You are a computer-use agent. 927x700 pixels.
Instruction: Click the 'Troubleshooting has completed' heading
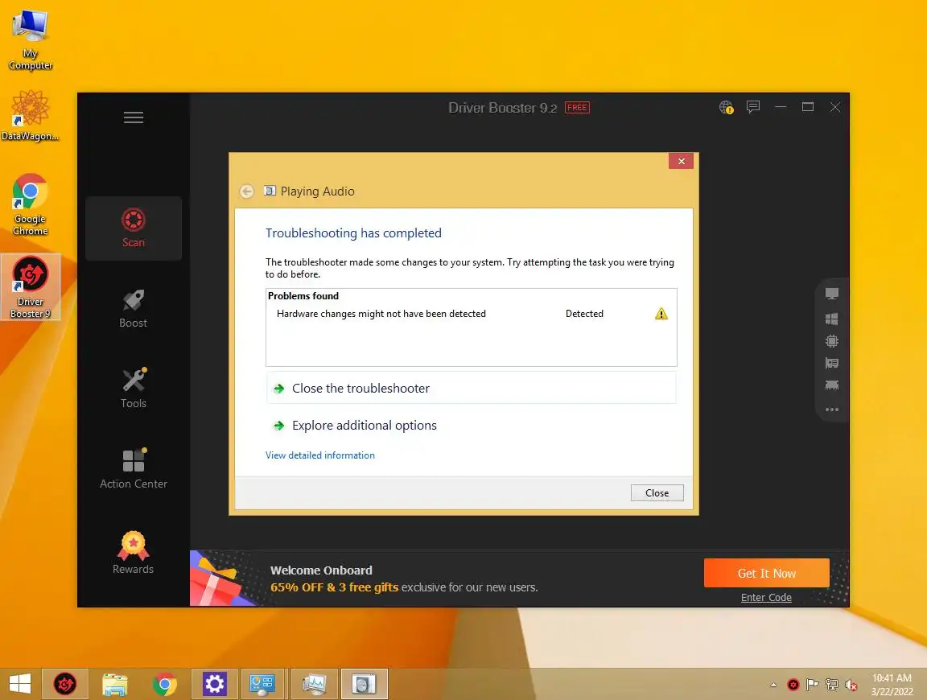[x=353, y=233]
